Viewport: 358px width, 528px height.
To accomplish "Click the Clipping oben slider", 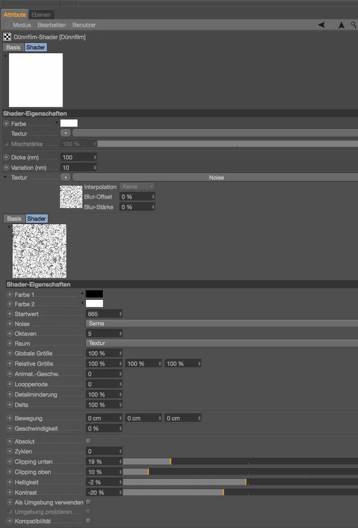I will (240, 472).
